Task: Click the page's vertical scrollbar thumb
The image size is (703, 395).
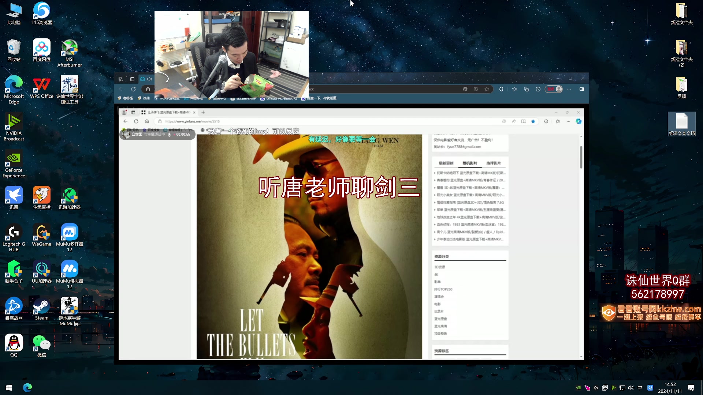Action: tap(581, 157)
